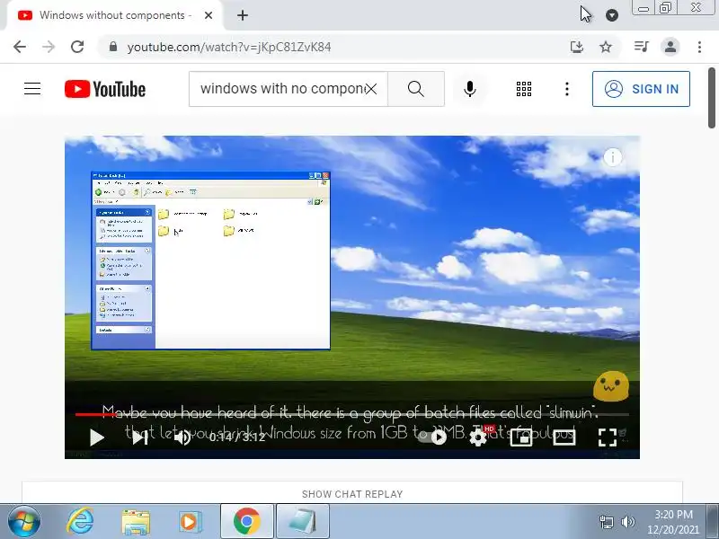Click the browser forward arrow
The width and height of the screenshot is (719, 539).
[x=49, y=47]
